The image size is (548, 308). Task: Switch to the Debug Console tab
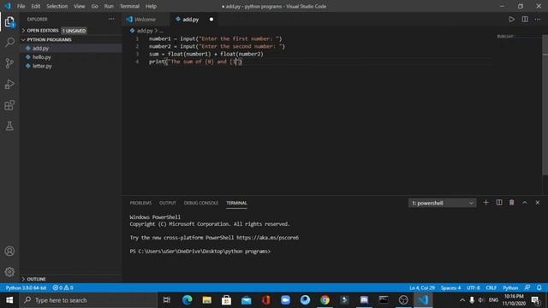pos(201,203)
